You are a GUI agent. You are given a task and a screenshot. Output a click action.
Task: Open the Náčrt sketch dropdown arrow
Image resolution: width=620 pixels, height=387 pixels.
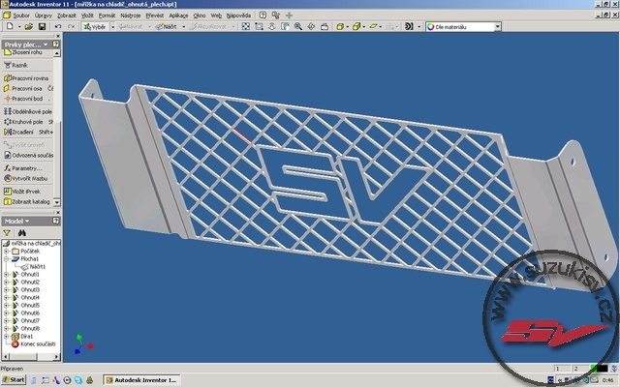pos(183,26)
